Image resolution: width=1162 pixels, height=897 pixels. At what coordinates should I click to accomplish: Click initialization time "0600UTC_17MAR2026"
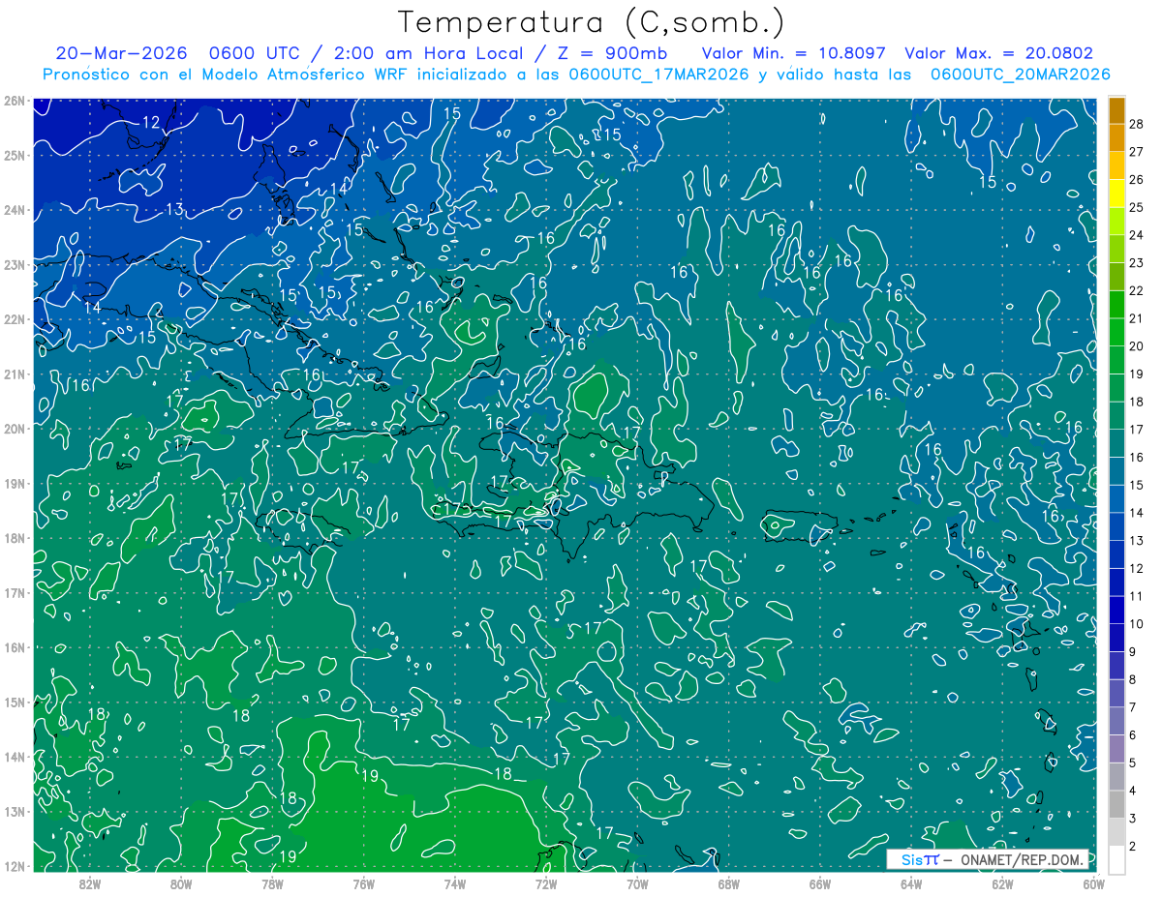click(658, 75)
